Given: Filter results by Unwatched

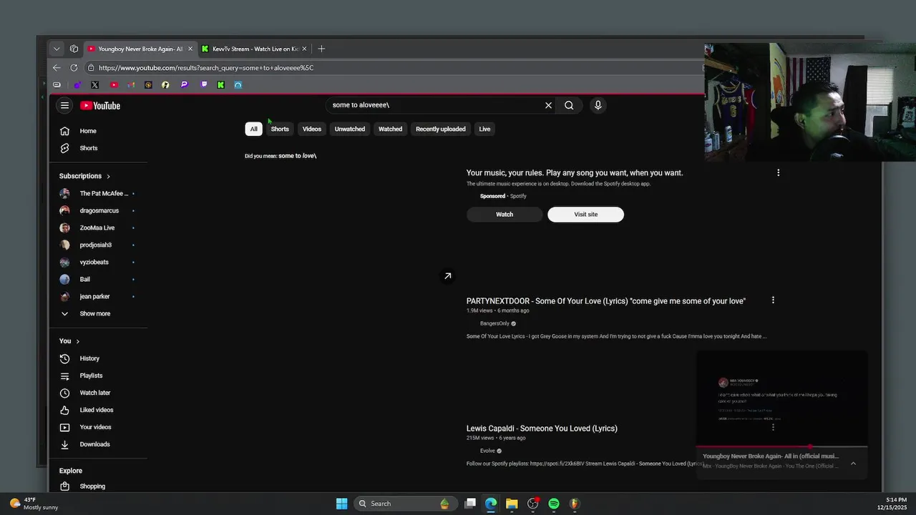Looking at the screenshot, I should point(350,129).
